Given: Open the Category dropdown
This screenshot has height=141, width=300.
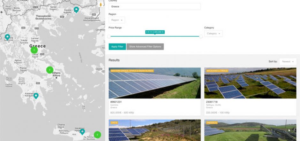Looking at the screenshot, I should click(213, 34).
